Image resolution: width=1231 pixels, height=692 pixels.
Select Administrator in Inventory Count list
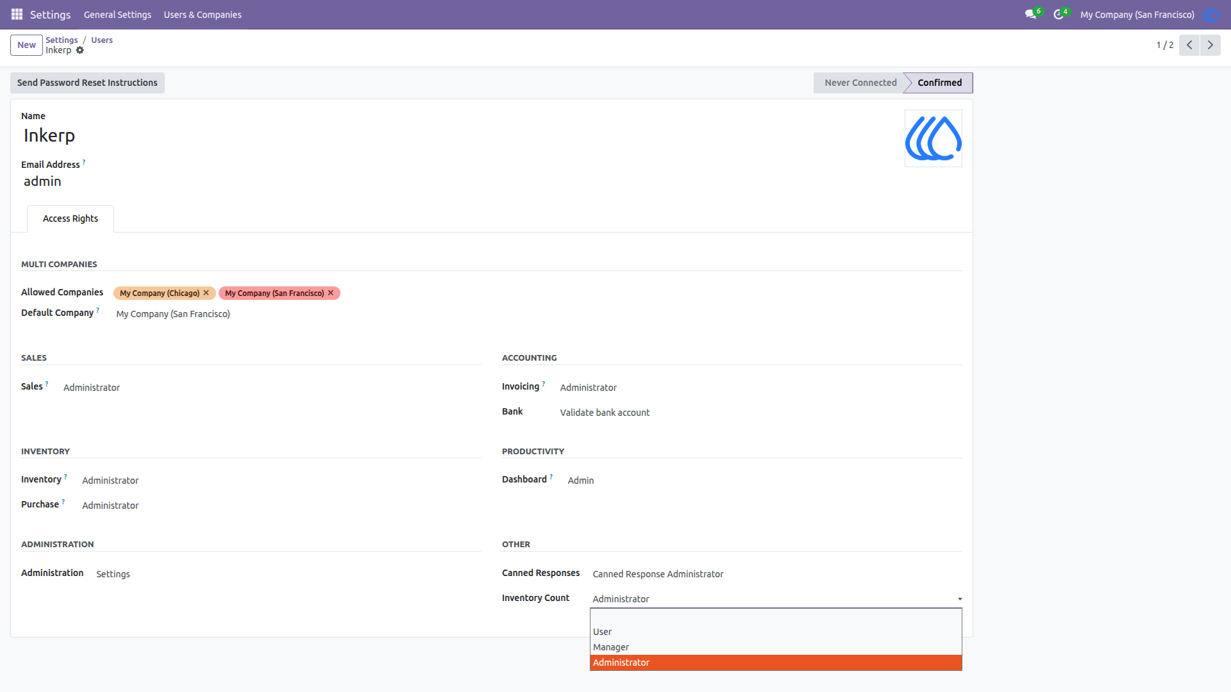pos(776,663)
